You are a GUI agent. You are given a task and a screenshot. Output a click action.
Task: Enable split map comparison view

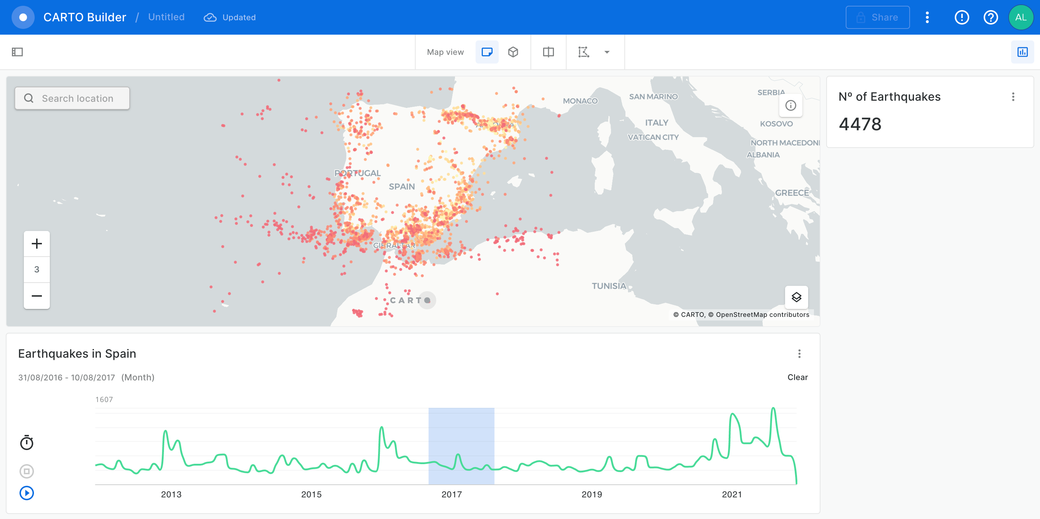point(548,52)
